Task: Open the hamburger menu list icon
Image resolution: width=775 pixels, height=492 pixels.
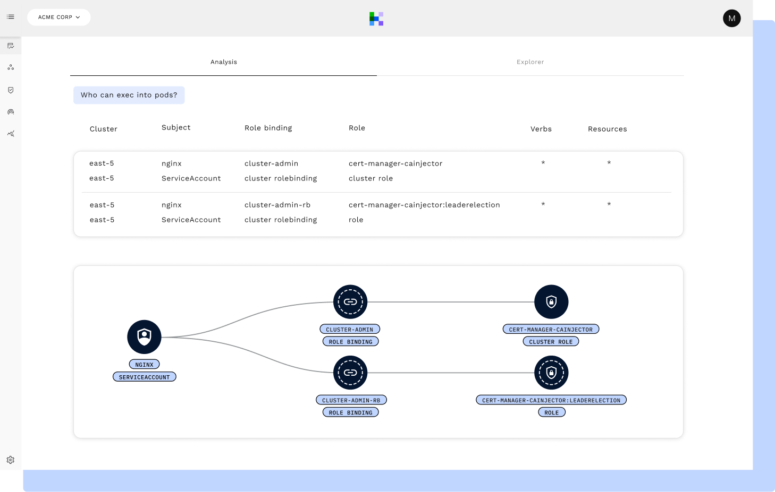Action: click(x=11, y=17)
